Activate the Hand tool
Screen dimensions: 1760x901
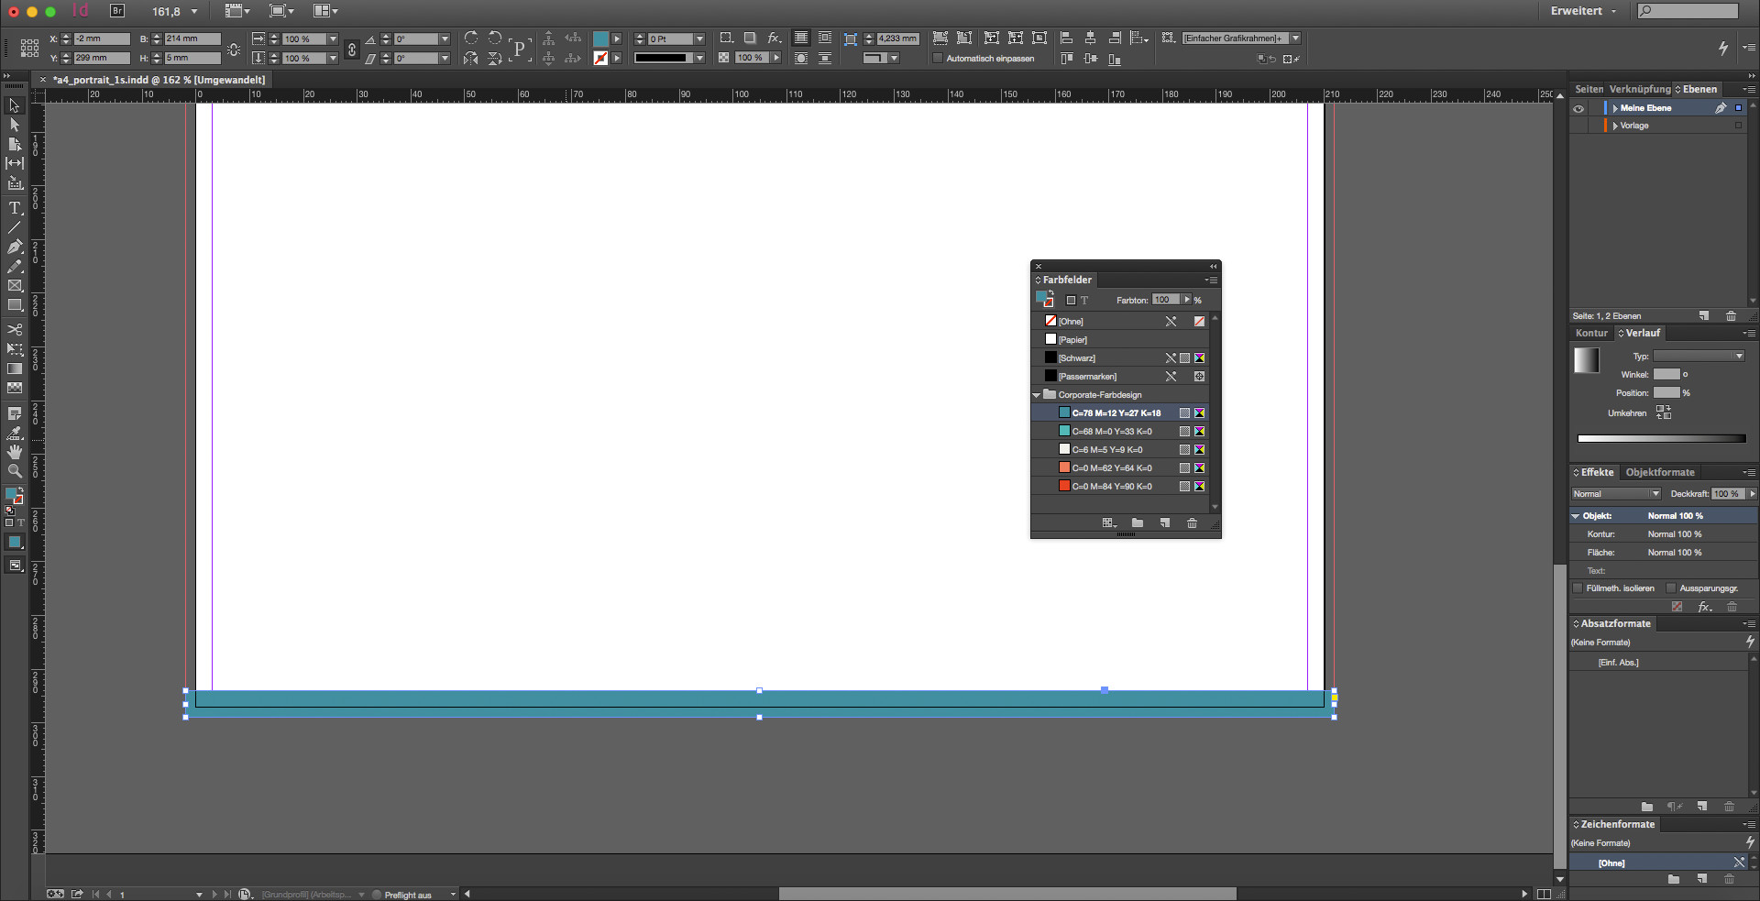click(x=15, y=452)
